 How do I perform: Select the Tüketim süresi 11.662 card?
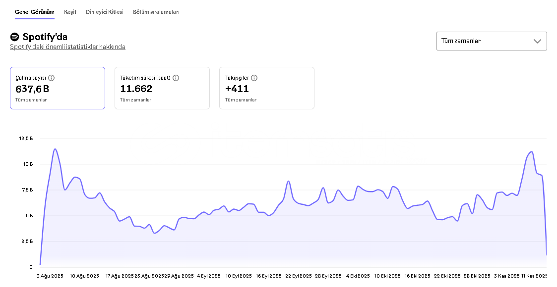coord(162,88)
